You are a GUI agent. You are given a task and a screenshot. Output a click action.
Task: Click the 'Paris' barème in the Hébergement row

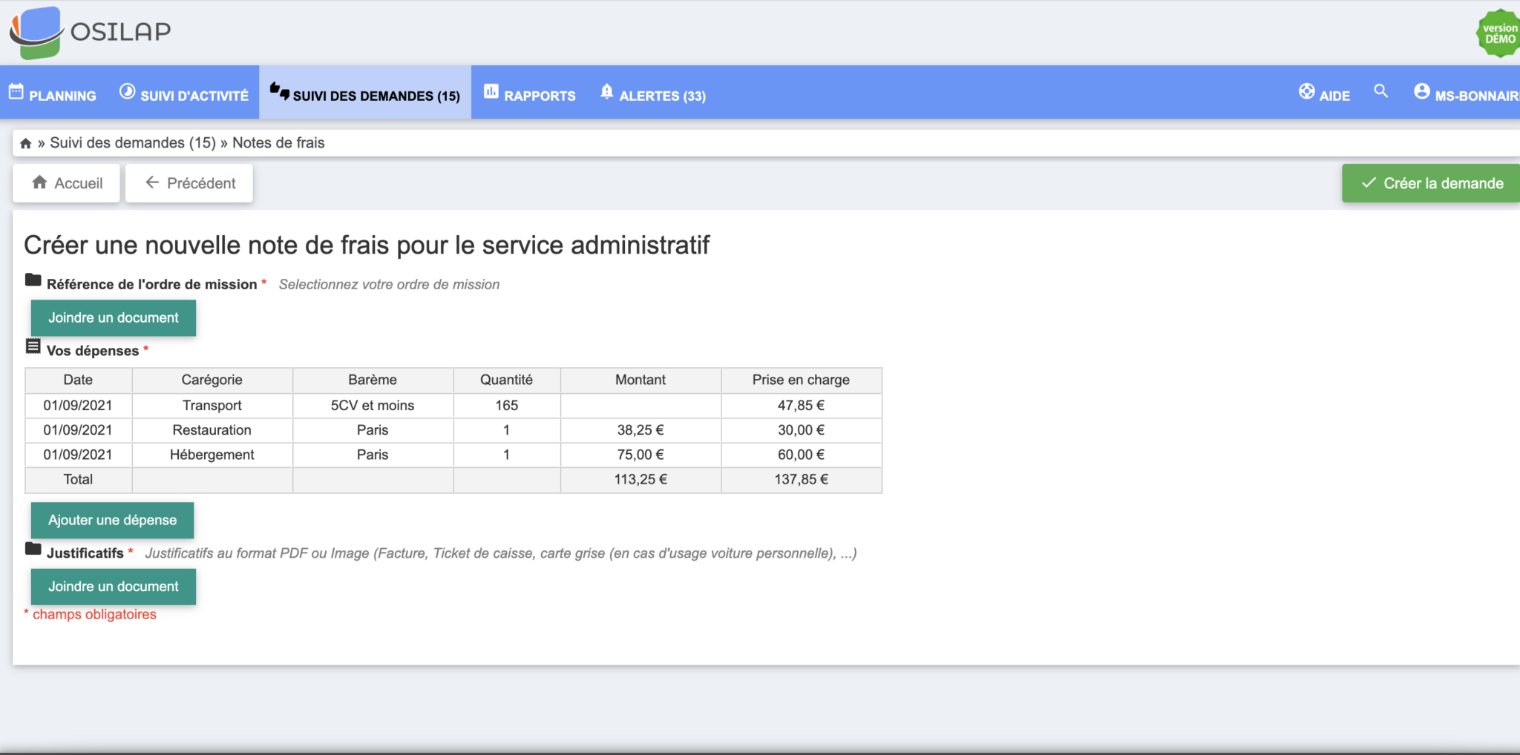coord(373,455)
